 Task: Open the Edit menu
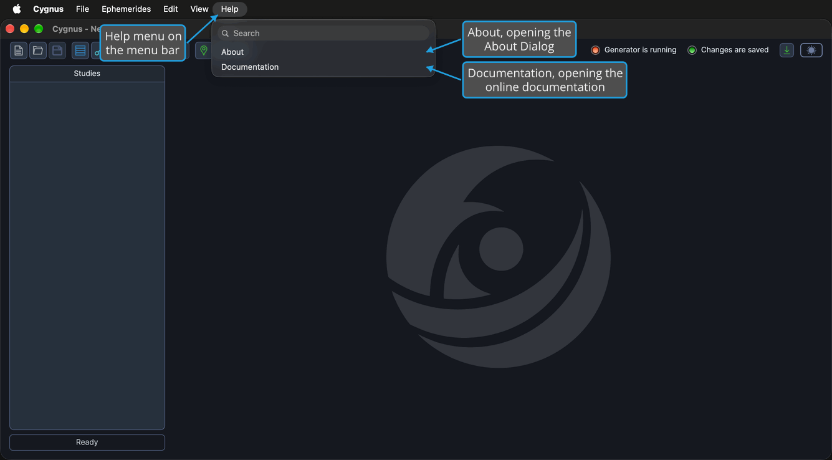click(x=171, y=9)
